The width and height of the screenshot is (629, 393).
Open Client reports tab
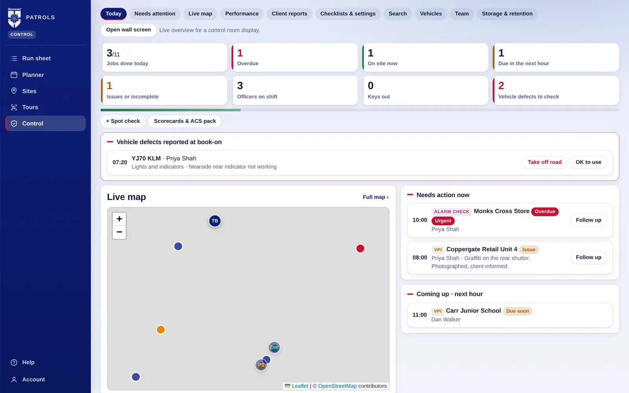289,14
